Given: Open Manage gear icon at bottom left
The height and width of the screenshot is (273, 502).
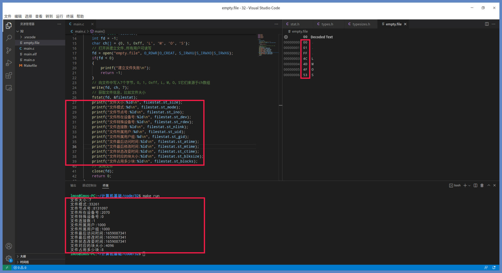Looking at the screenshot, I should pos(9,258).
